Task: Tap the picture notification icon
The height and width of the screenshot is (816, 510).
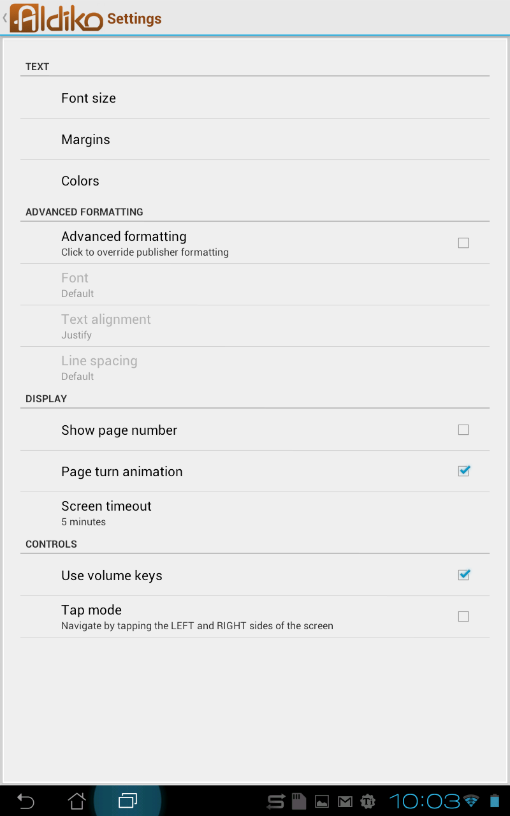Action: 322,801
